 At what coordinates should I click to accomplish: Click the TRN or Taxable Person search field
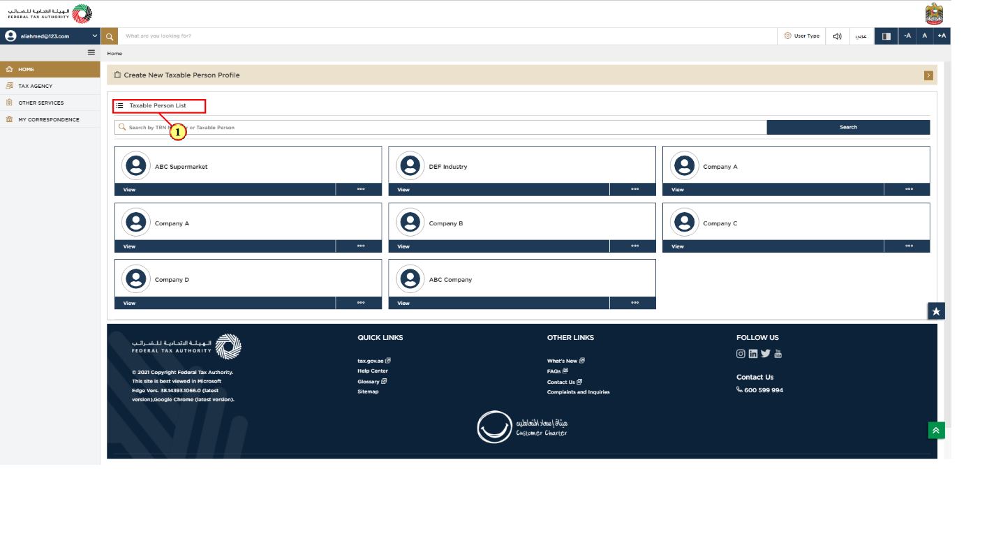(x=441, y=127)
